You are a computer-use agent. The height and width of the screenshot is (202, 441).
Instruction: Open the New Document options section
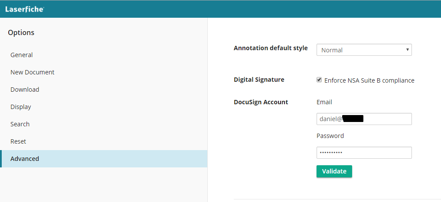coord(104,72)
